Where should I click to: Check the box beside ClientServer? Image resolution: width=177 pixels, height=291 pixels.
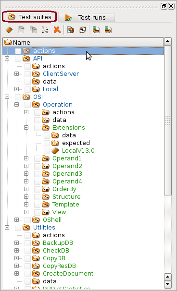28,74
